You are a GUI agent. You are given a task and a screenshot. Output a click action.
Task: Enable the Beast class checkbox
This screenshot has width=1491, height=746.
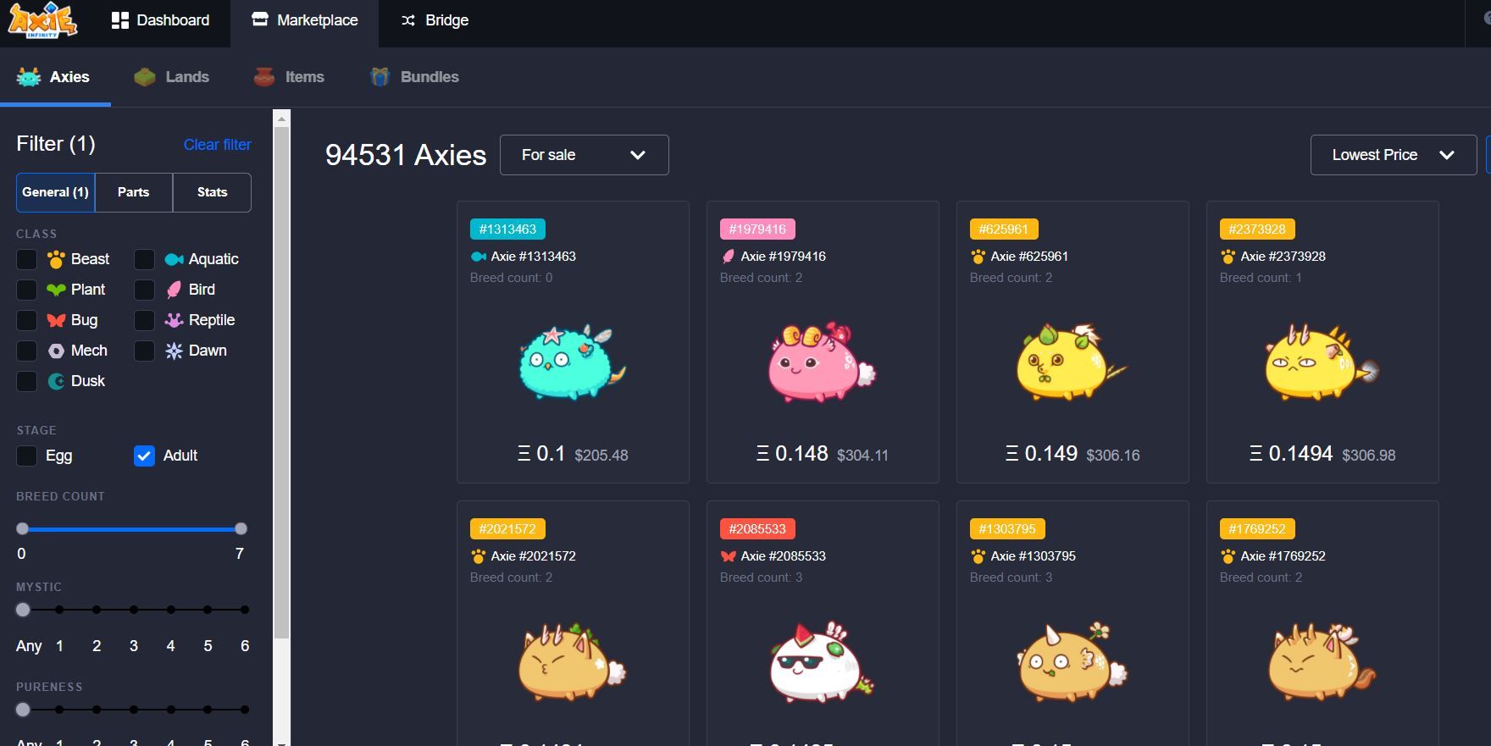click(27, 259)
